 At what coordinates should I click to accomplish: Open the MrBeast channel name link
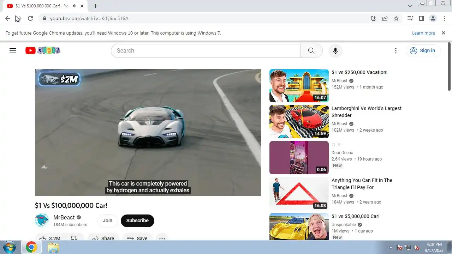click(x=64, y=217)
